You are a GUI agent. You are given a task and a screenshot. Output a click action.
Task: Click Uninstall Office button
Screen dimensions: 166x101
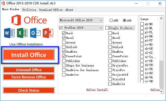click(x=29, y=70)
